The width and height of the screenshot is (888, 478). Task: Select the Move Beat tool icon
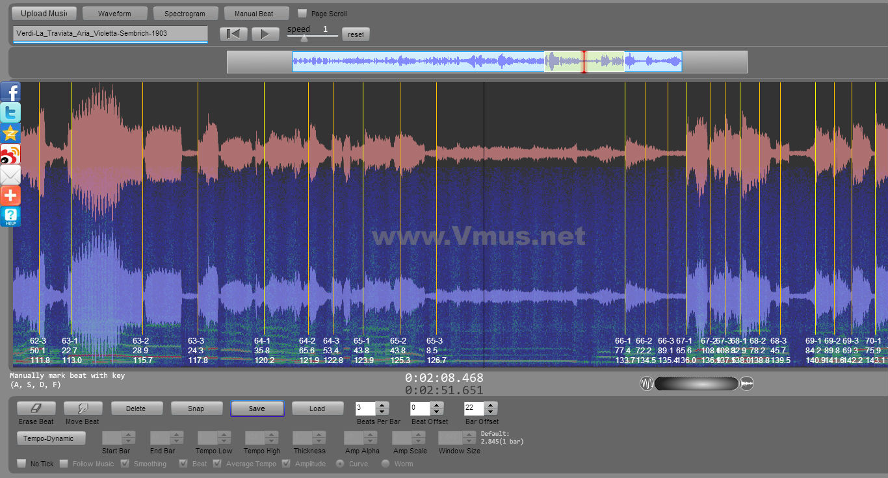pos(83,409)
